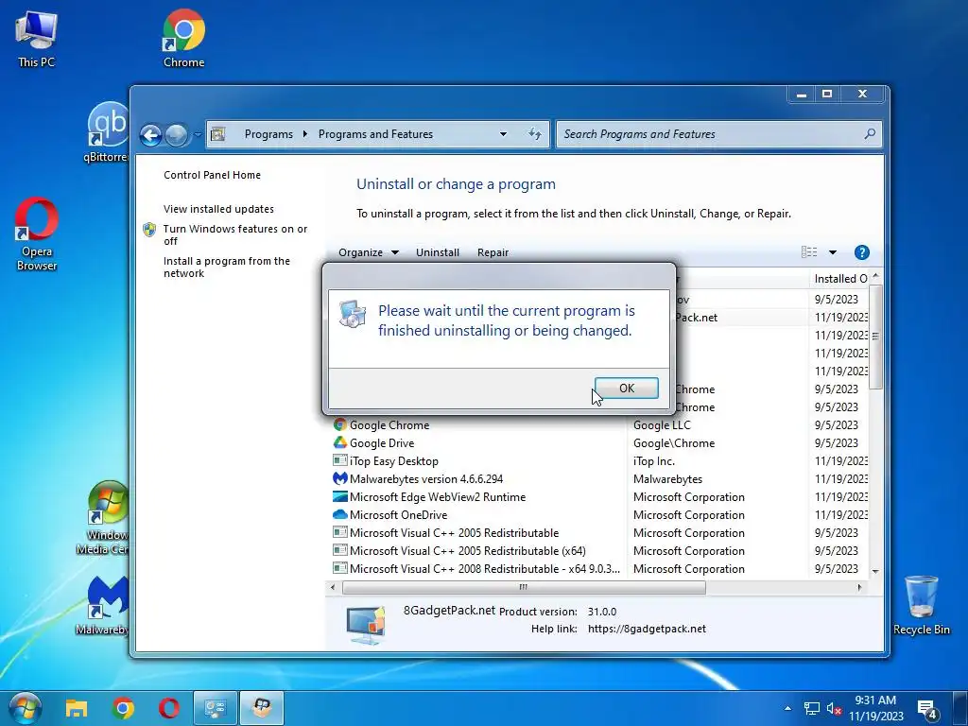Launch Opera from the taskbar

click(169, 708)
